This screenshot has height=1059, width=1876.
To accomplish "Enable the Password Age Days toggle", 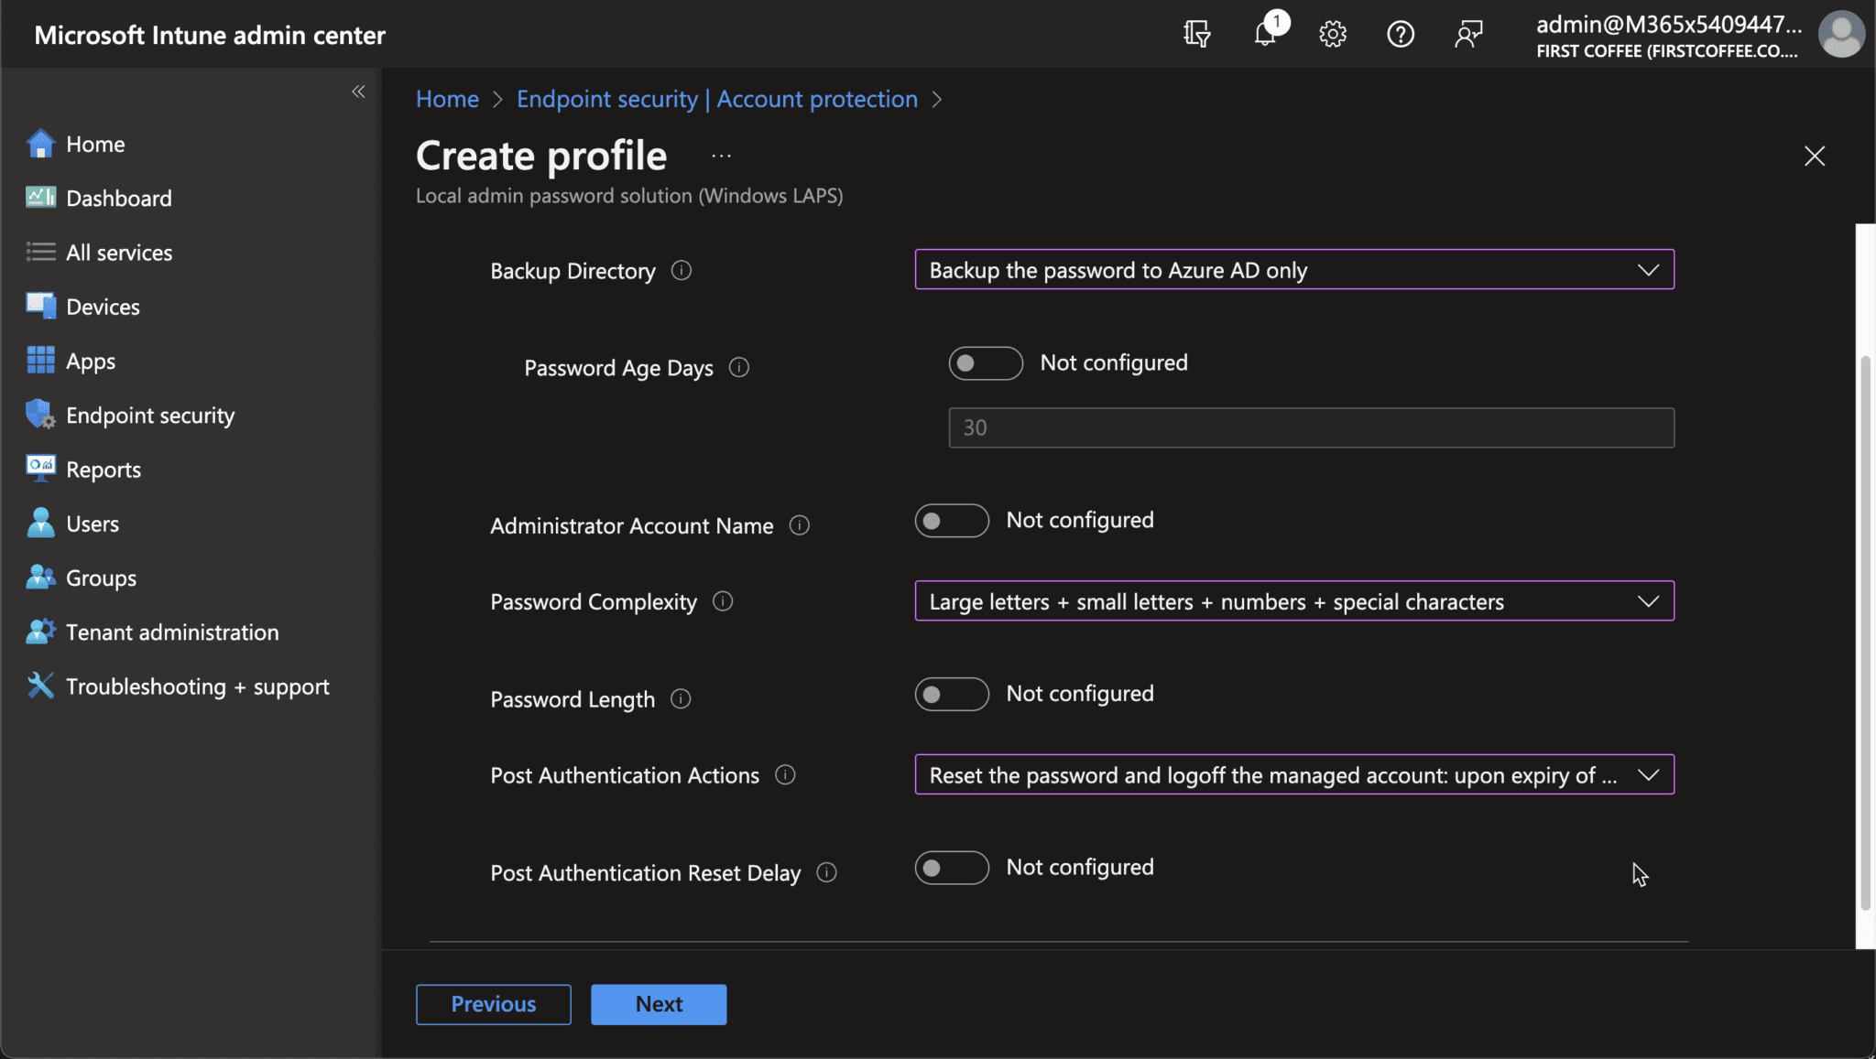I will coord(985,363).
